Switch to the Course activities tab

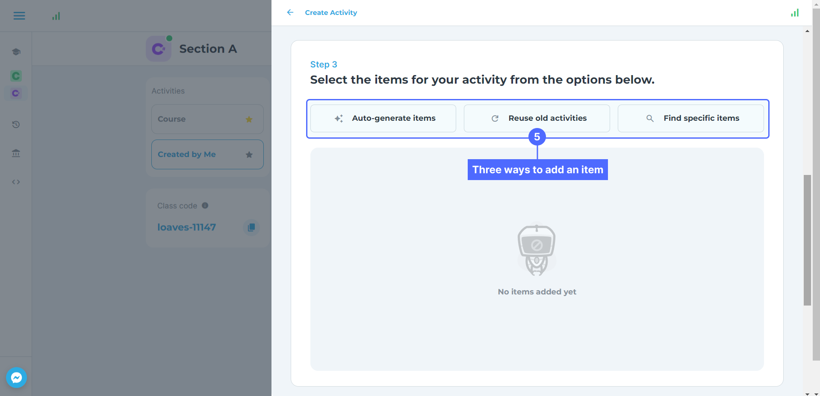pyautogui.click(x=197, y=119)
